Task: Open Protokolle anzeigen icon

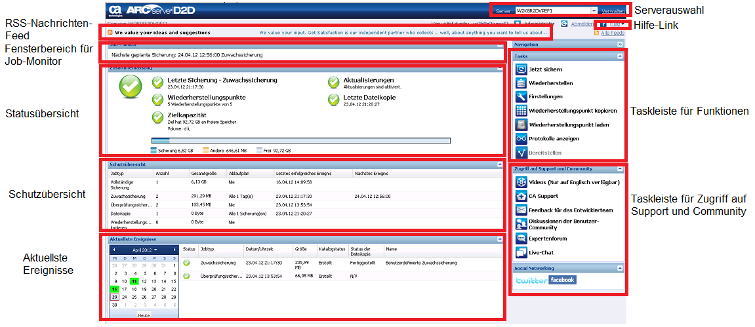Action: pyautogui.click(x=521, y=138)
